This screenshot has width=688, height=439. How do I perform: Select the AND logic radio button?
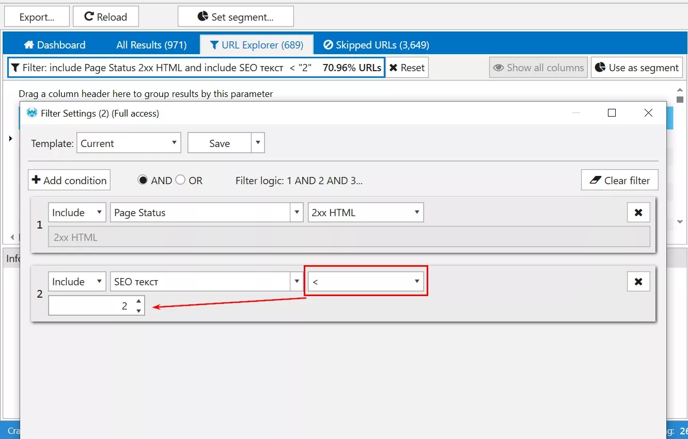(143, 180)
